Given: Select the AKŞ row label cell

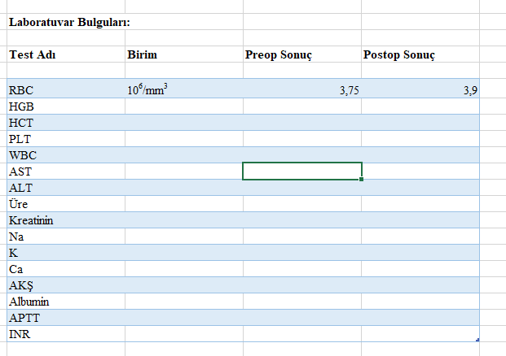Looking at the screenshot, I should pyautogui.click(x=66, y=285).
